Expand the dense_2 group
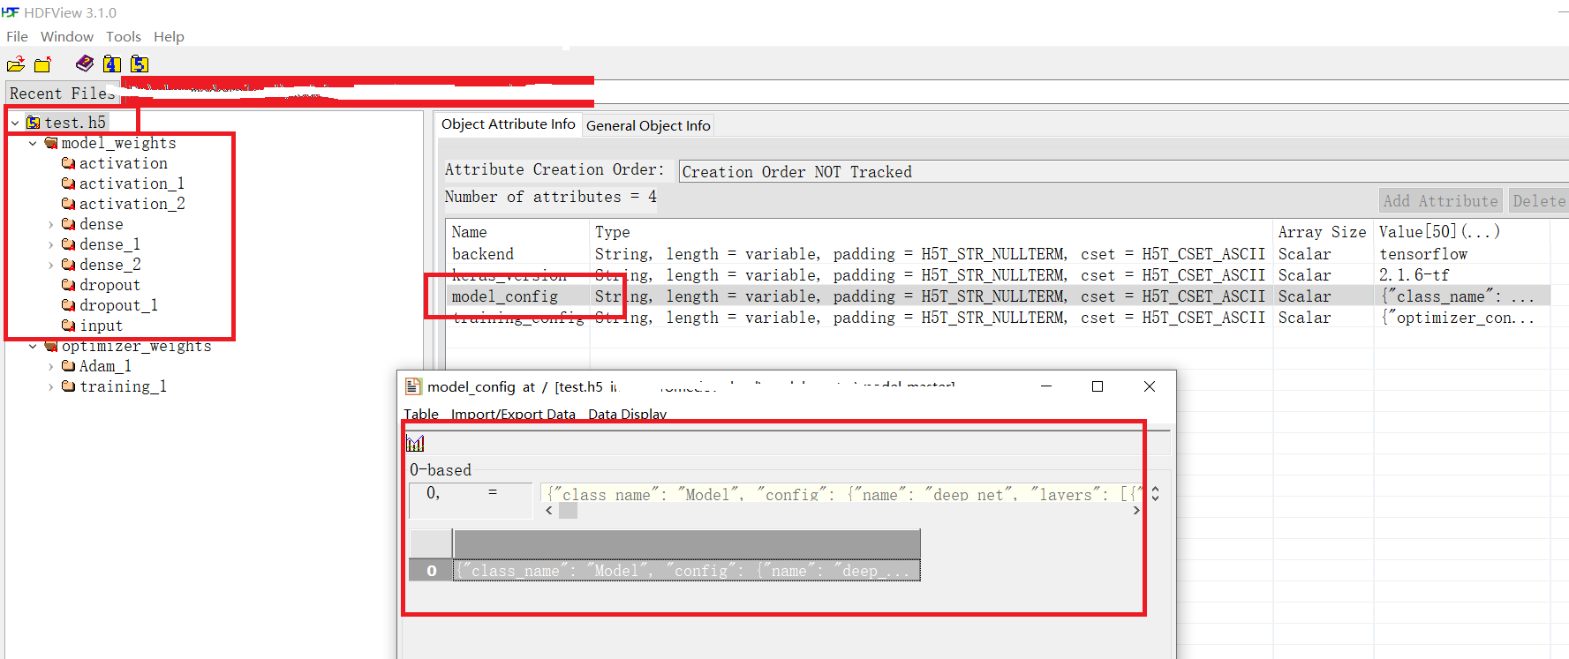 [50, 266]
